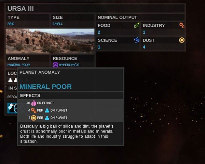Click the Food wheat icon
Screen dimensions: 205x164
click(137, 25)
